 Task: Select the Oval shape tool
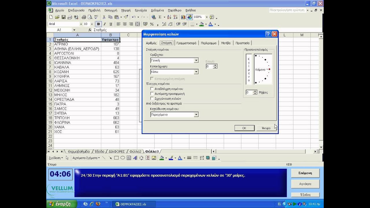tap(123, 158)
